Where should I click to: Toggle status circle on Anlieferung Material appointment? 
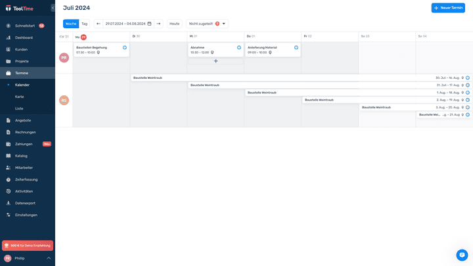click(x=296, y=47)
